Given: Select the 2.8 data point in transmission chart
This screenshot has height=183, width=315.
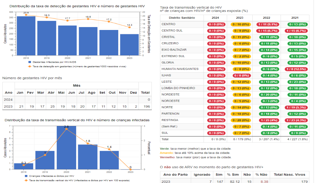Looking at the screenshot, I should coord(66,129).
